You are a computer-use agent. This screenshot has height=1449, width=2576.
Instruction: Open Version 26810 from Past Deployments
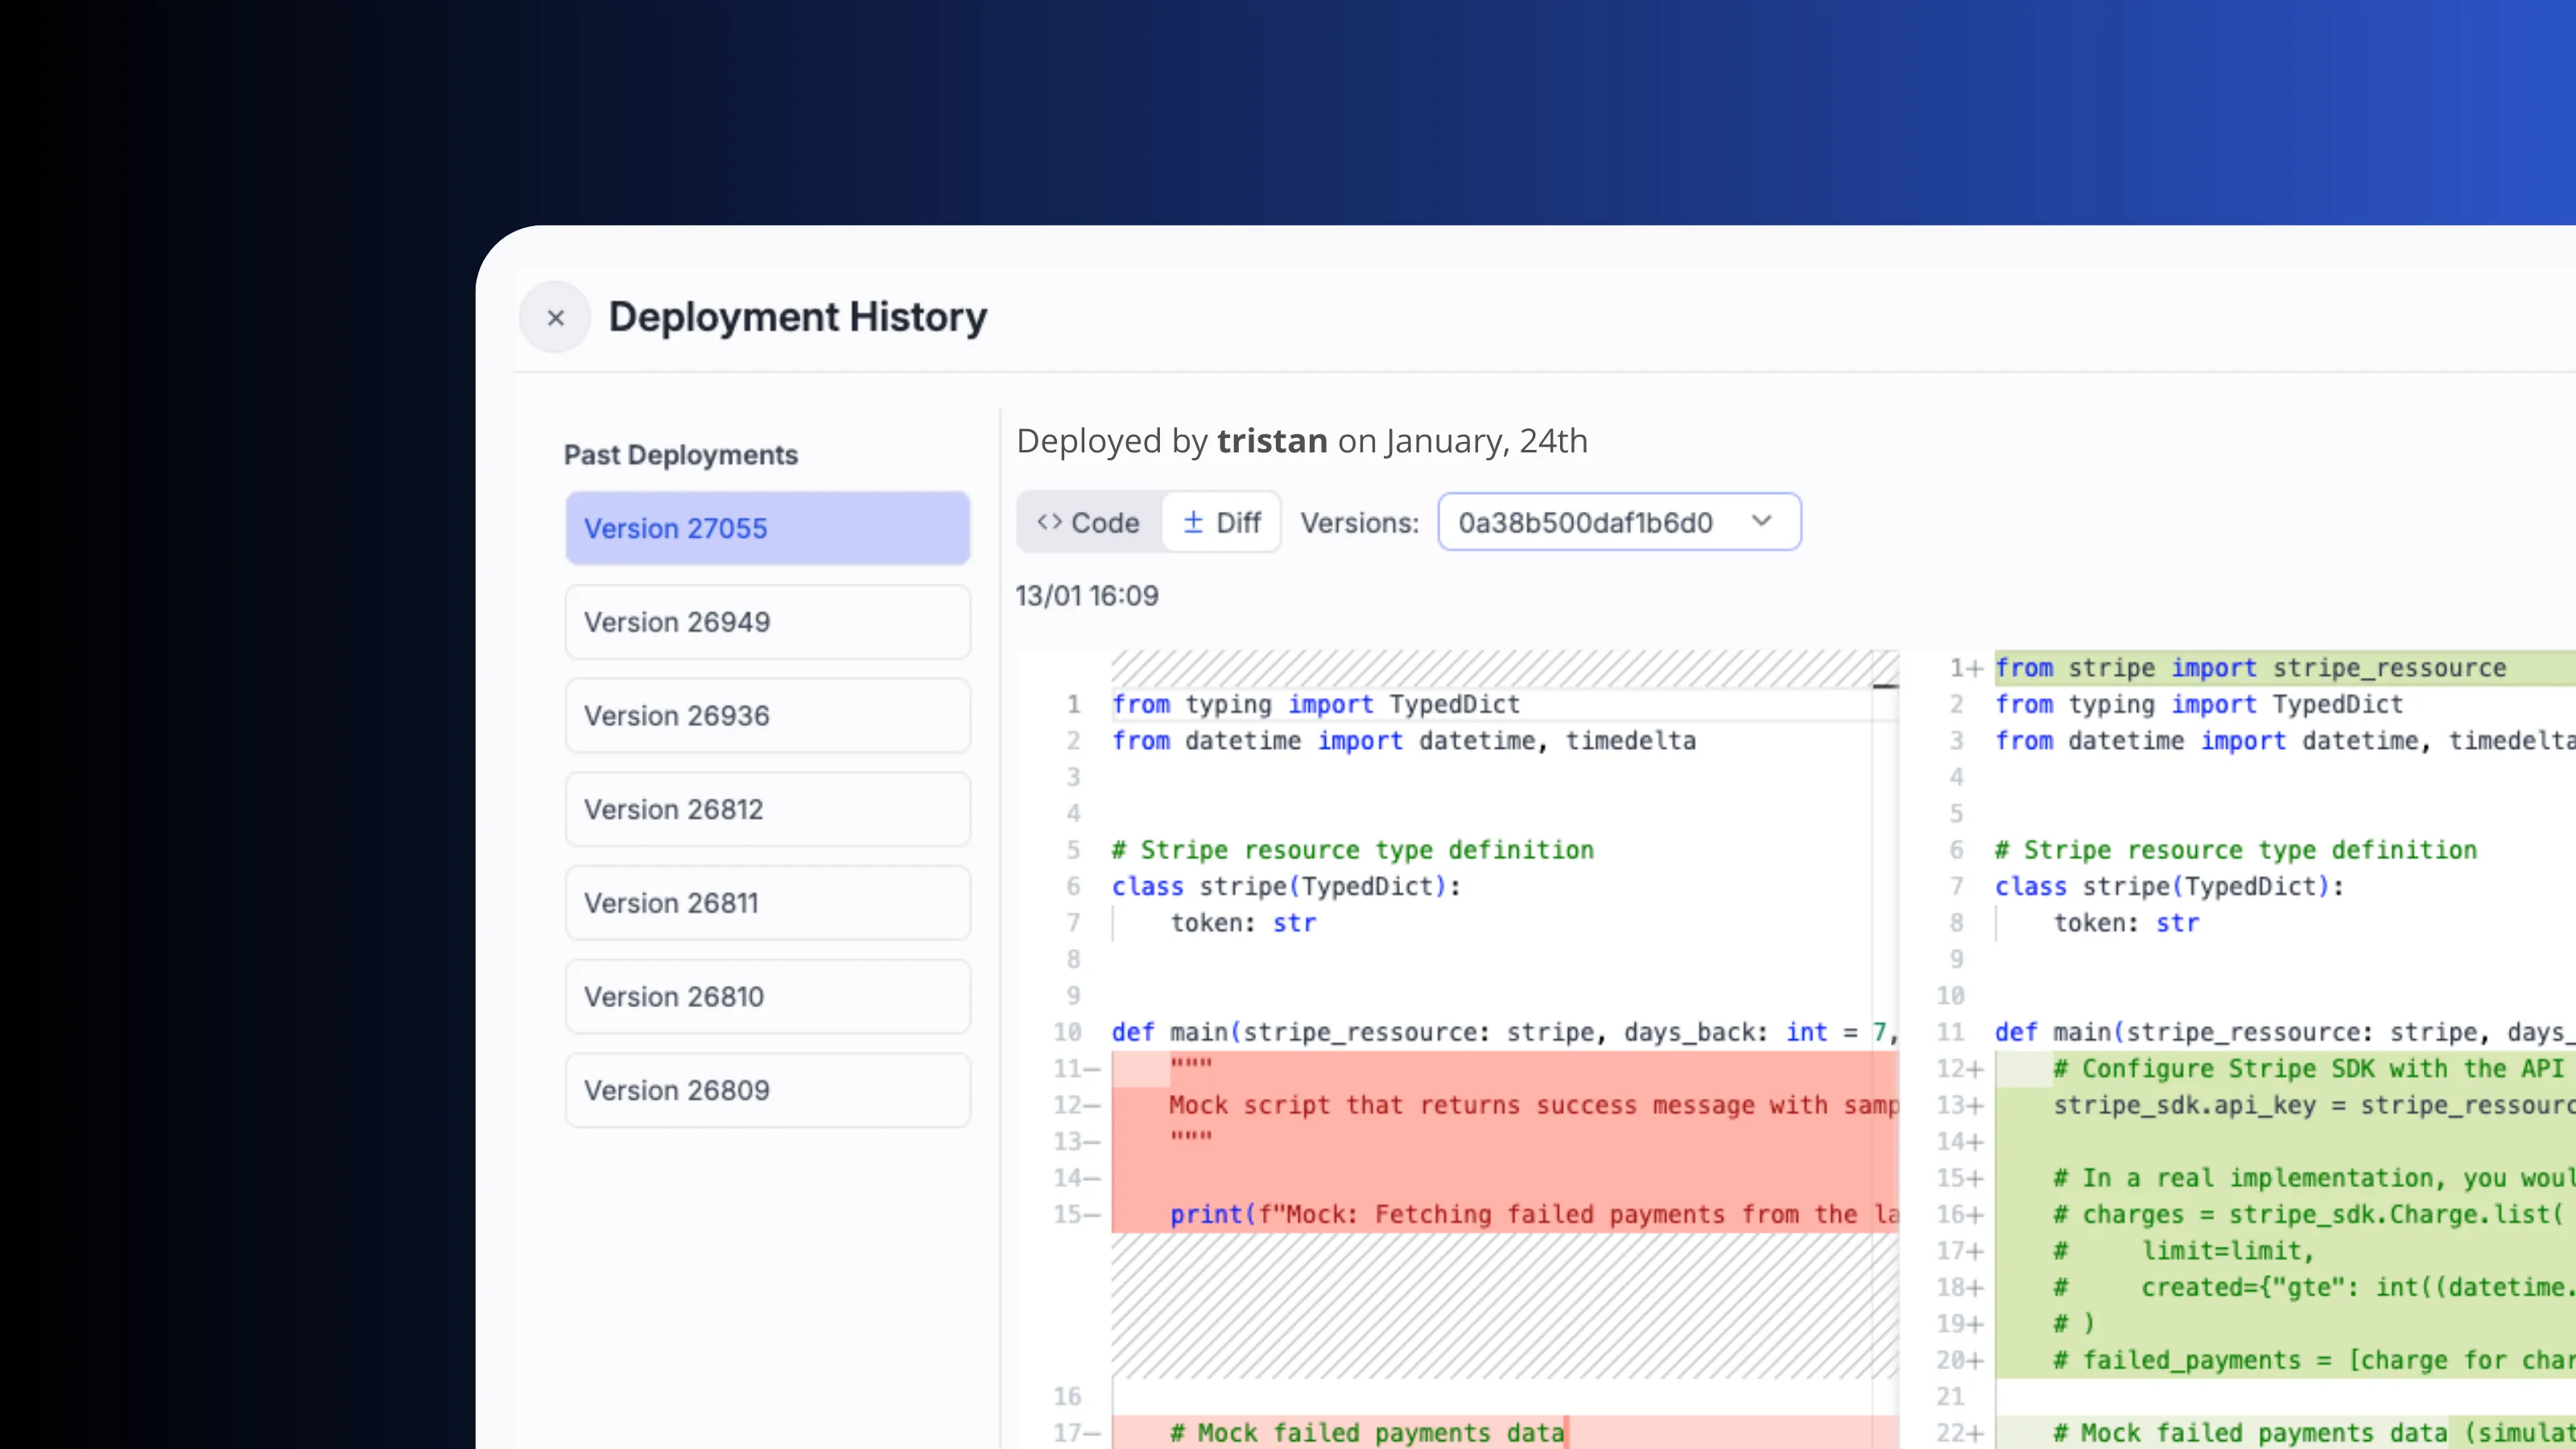[x=766, y=995]
